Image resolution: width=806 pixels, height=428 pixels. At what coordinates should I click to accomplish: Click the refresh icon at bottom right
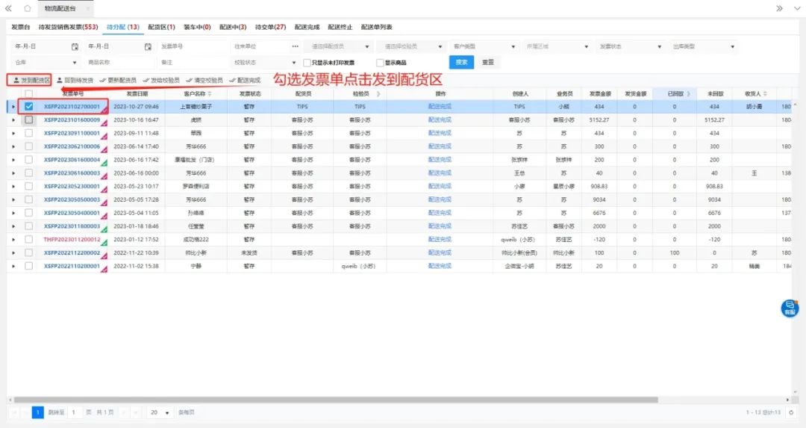click(791, 412)
